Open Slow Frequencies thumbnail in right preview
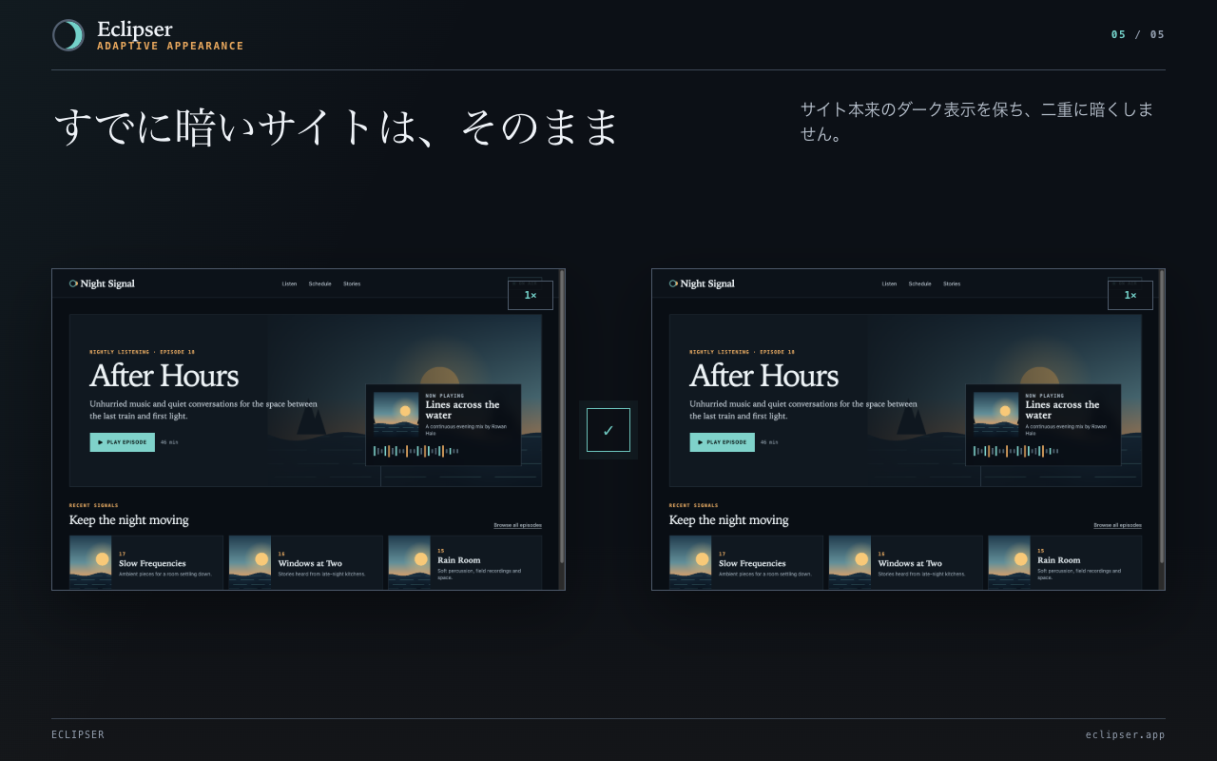Image resolution: width=1217 pixels, height=761 pixels. [690, 562]
